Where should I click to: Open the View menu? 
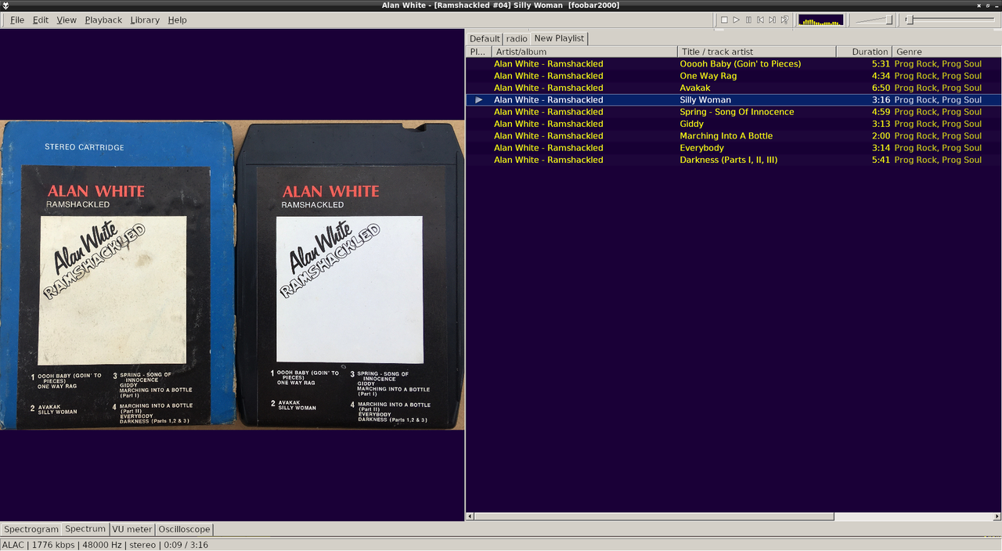click(x=67, y=20)
